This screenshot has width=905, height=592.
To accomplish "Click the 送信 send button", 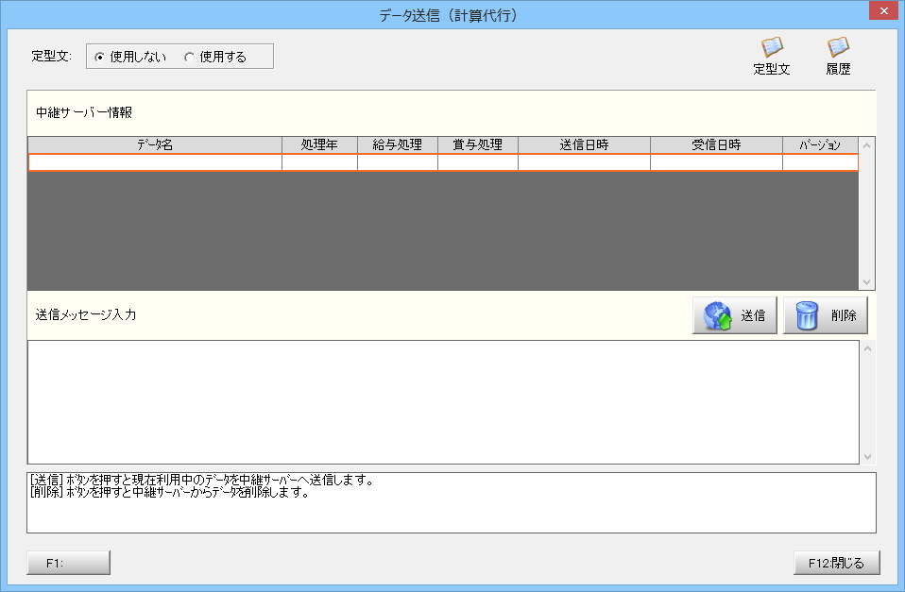I will click(x=735, y=315).
